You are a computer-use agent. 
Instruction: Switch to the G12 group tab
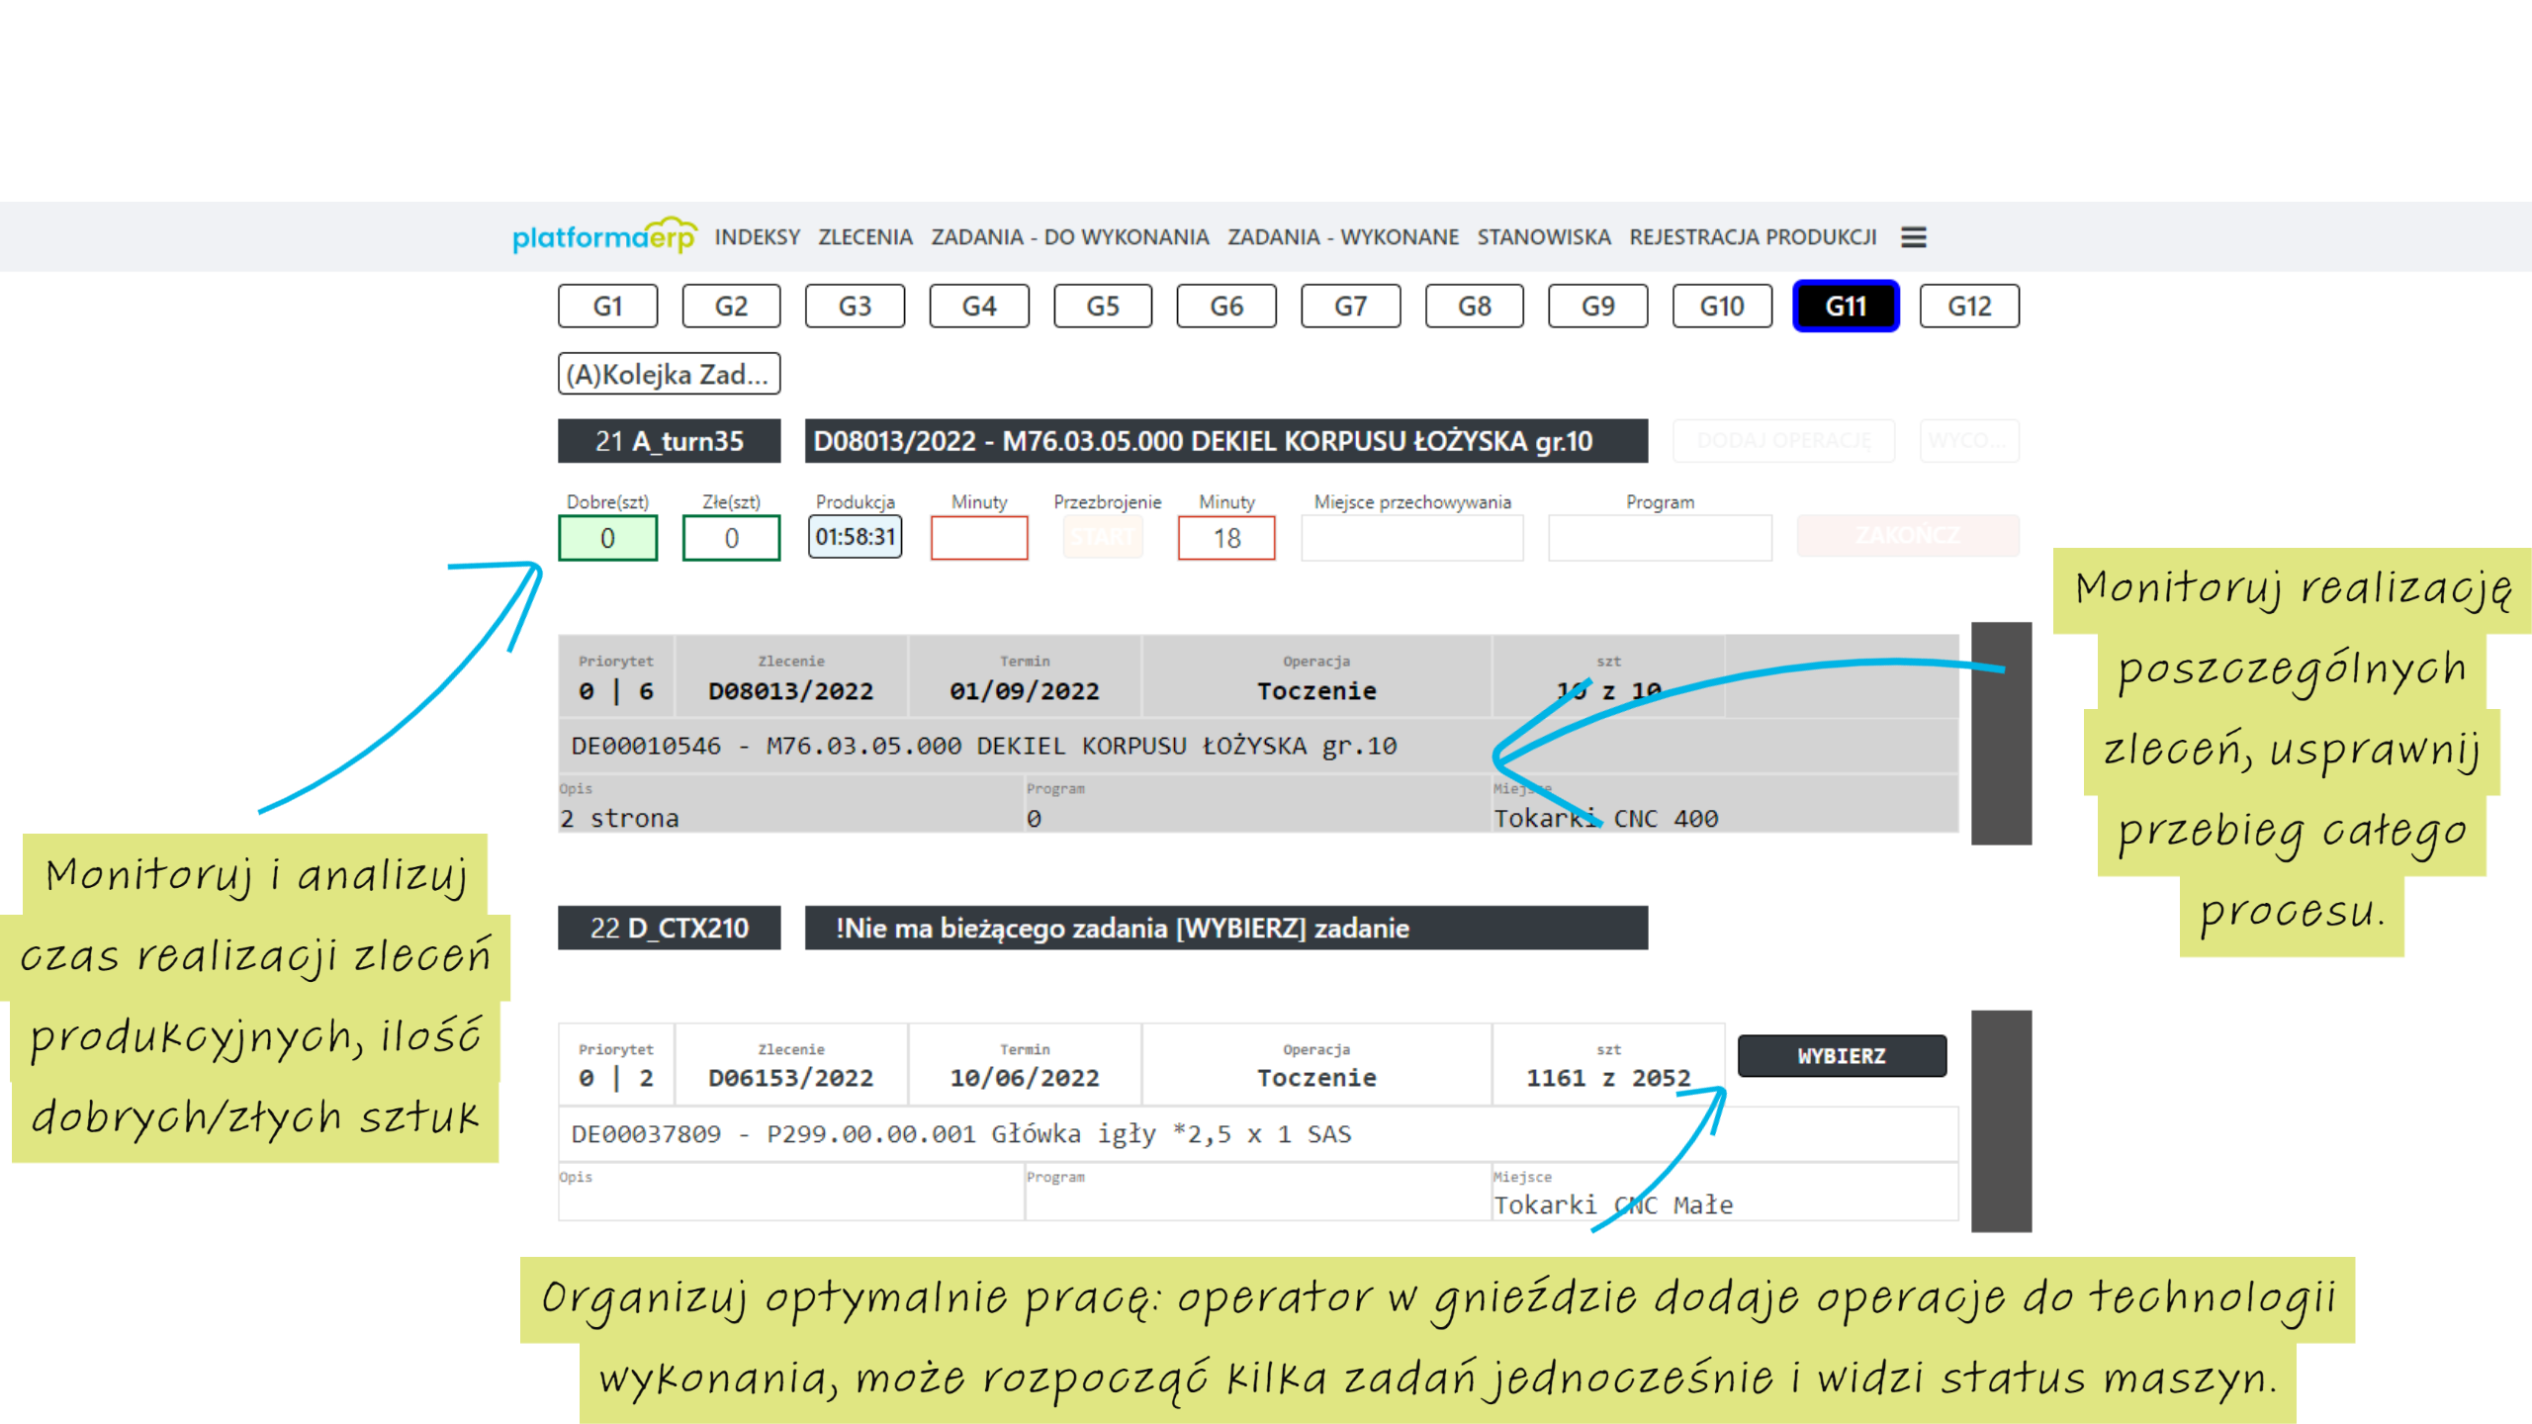tap(1968, 307)
